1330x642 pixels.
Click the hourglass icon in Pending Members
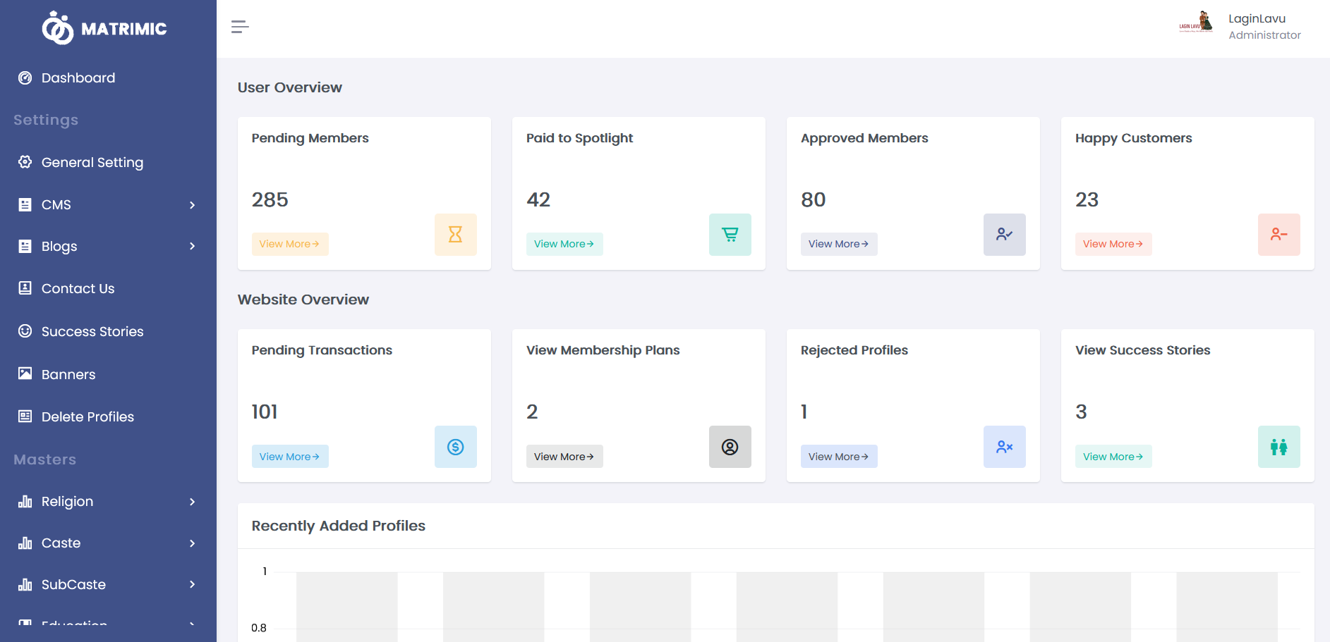click(x=455, y=235)
